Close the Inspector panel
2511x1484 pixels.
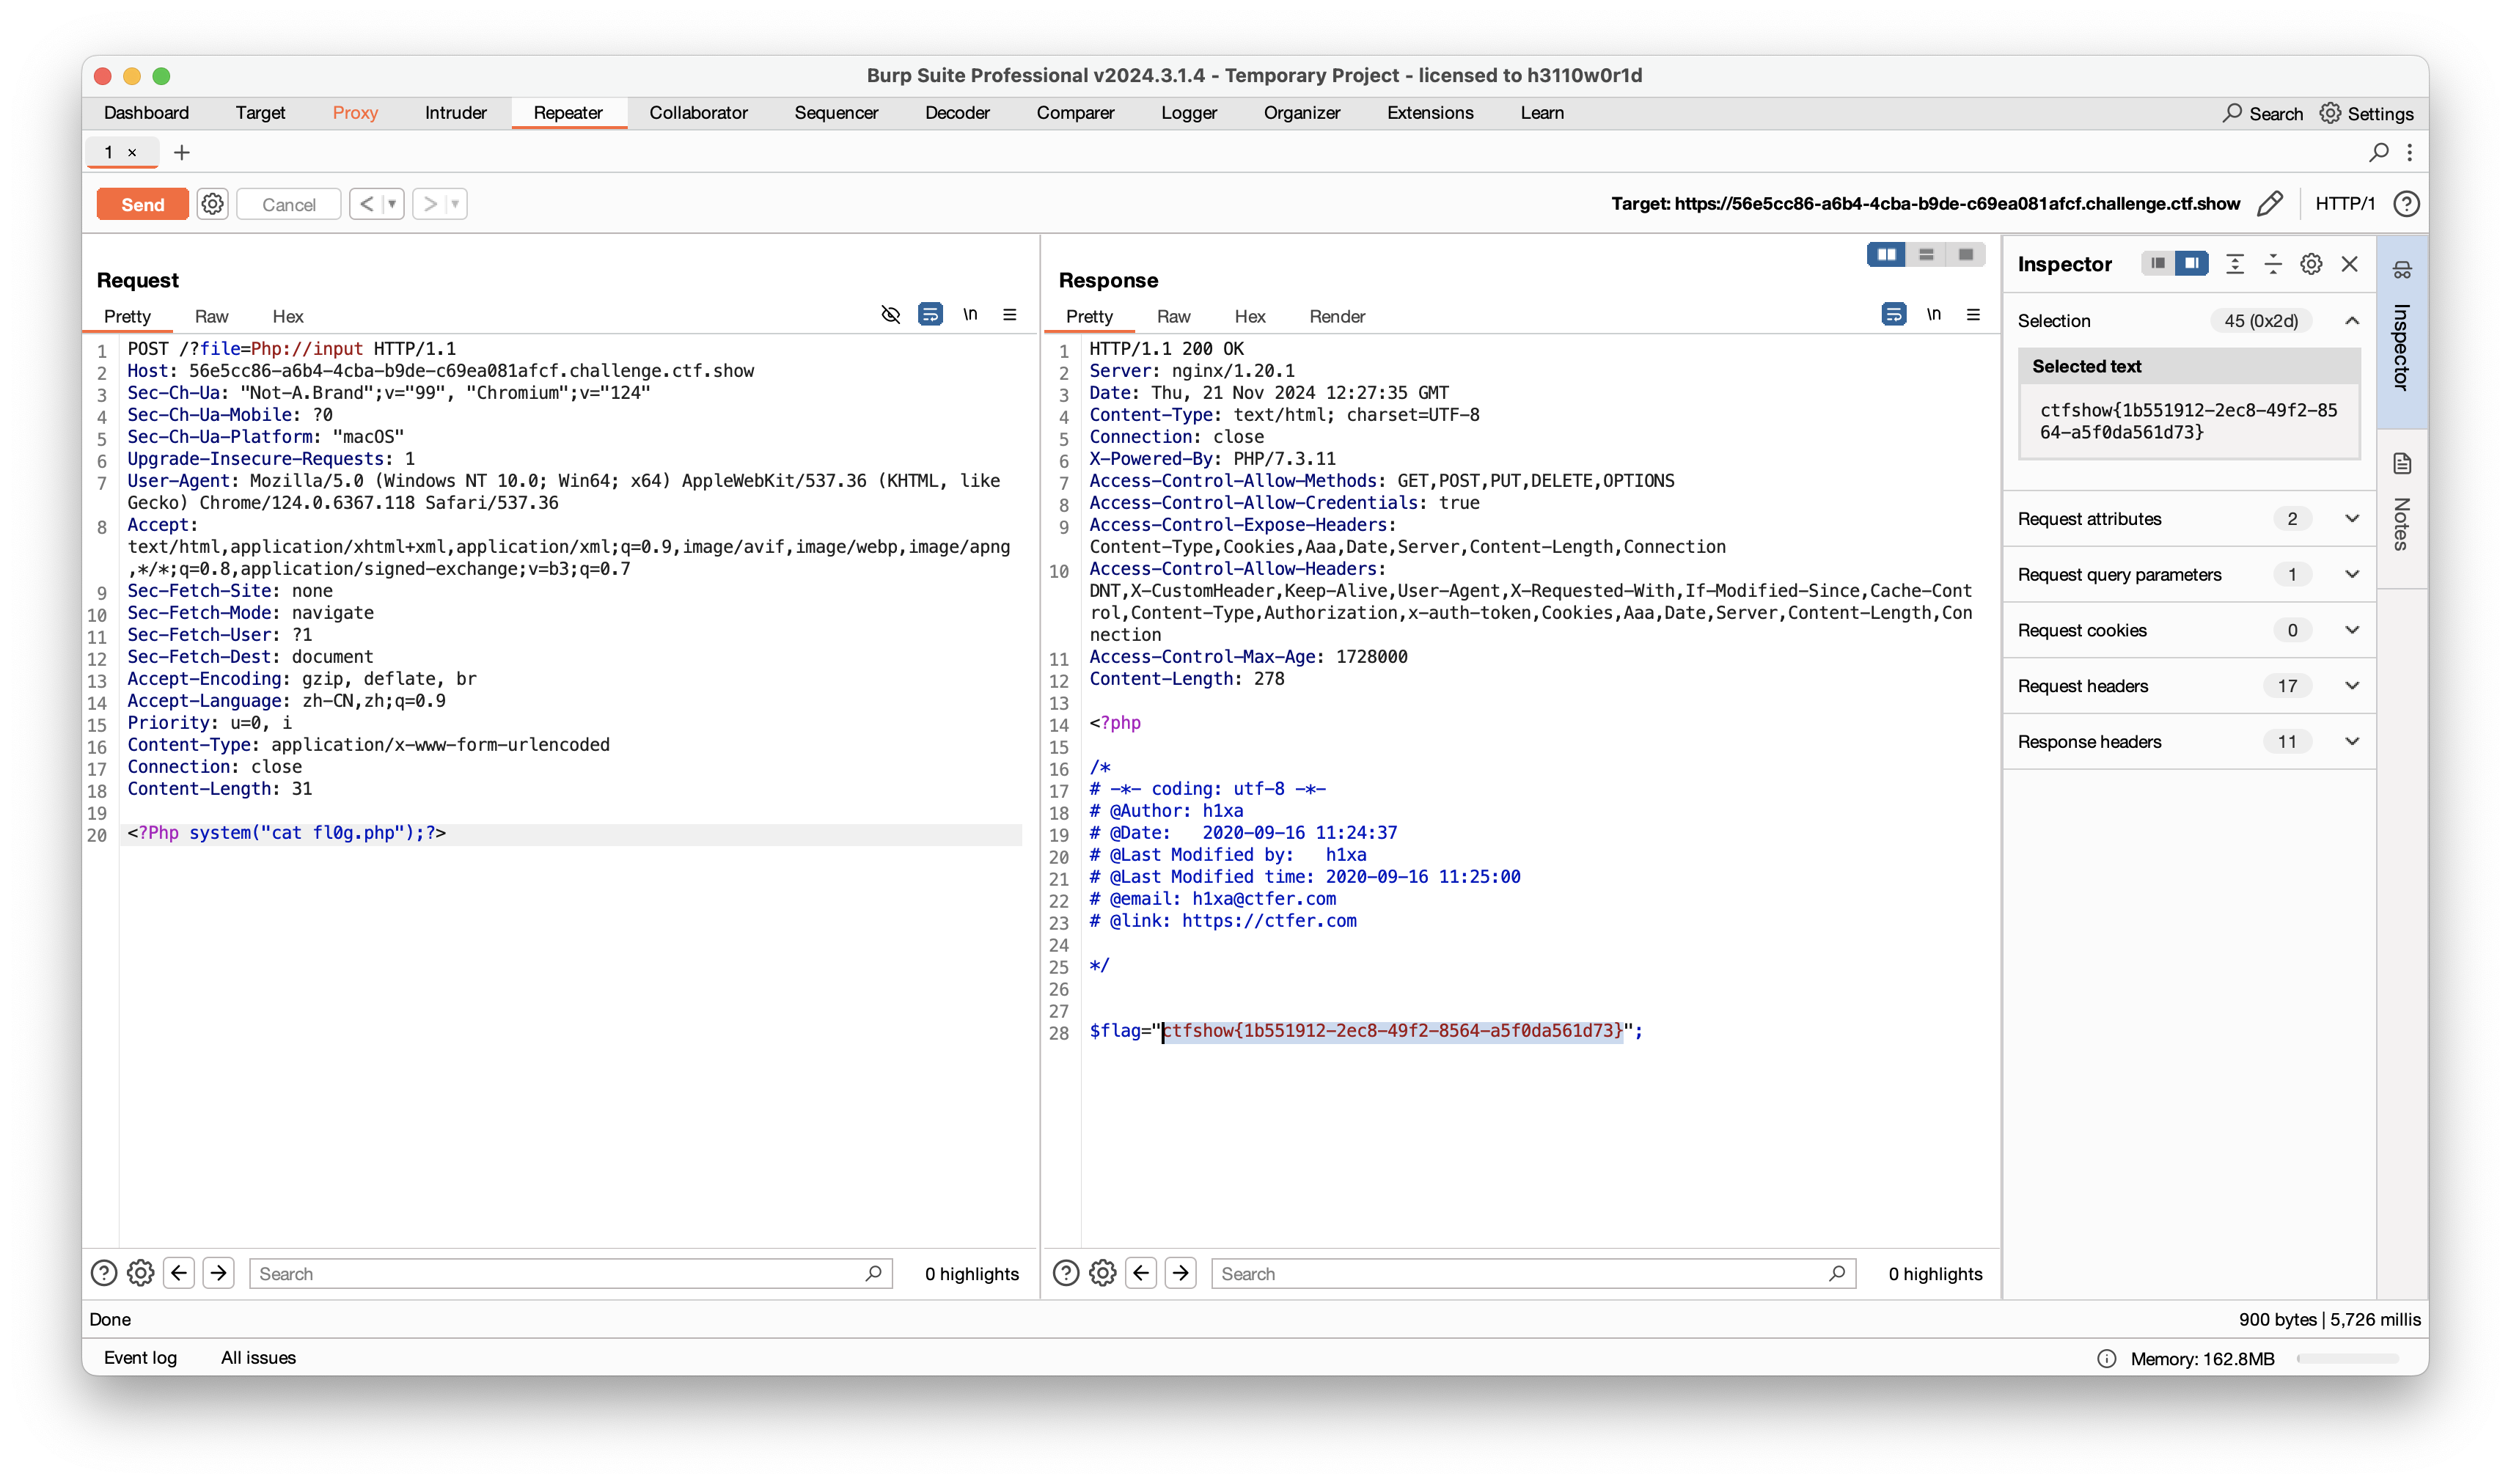tap(2349, 264)
